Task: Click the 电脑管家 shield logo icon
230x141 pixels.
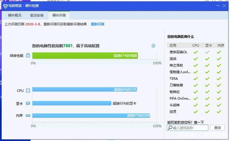Action: 5,6
